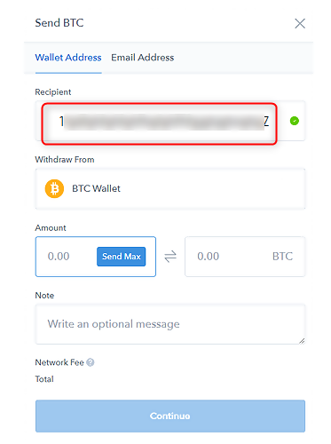Click the currency swap arrows icon
Viewport: 331px width, 444px height.
170,257
